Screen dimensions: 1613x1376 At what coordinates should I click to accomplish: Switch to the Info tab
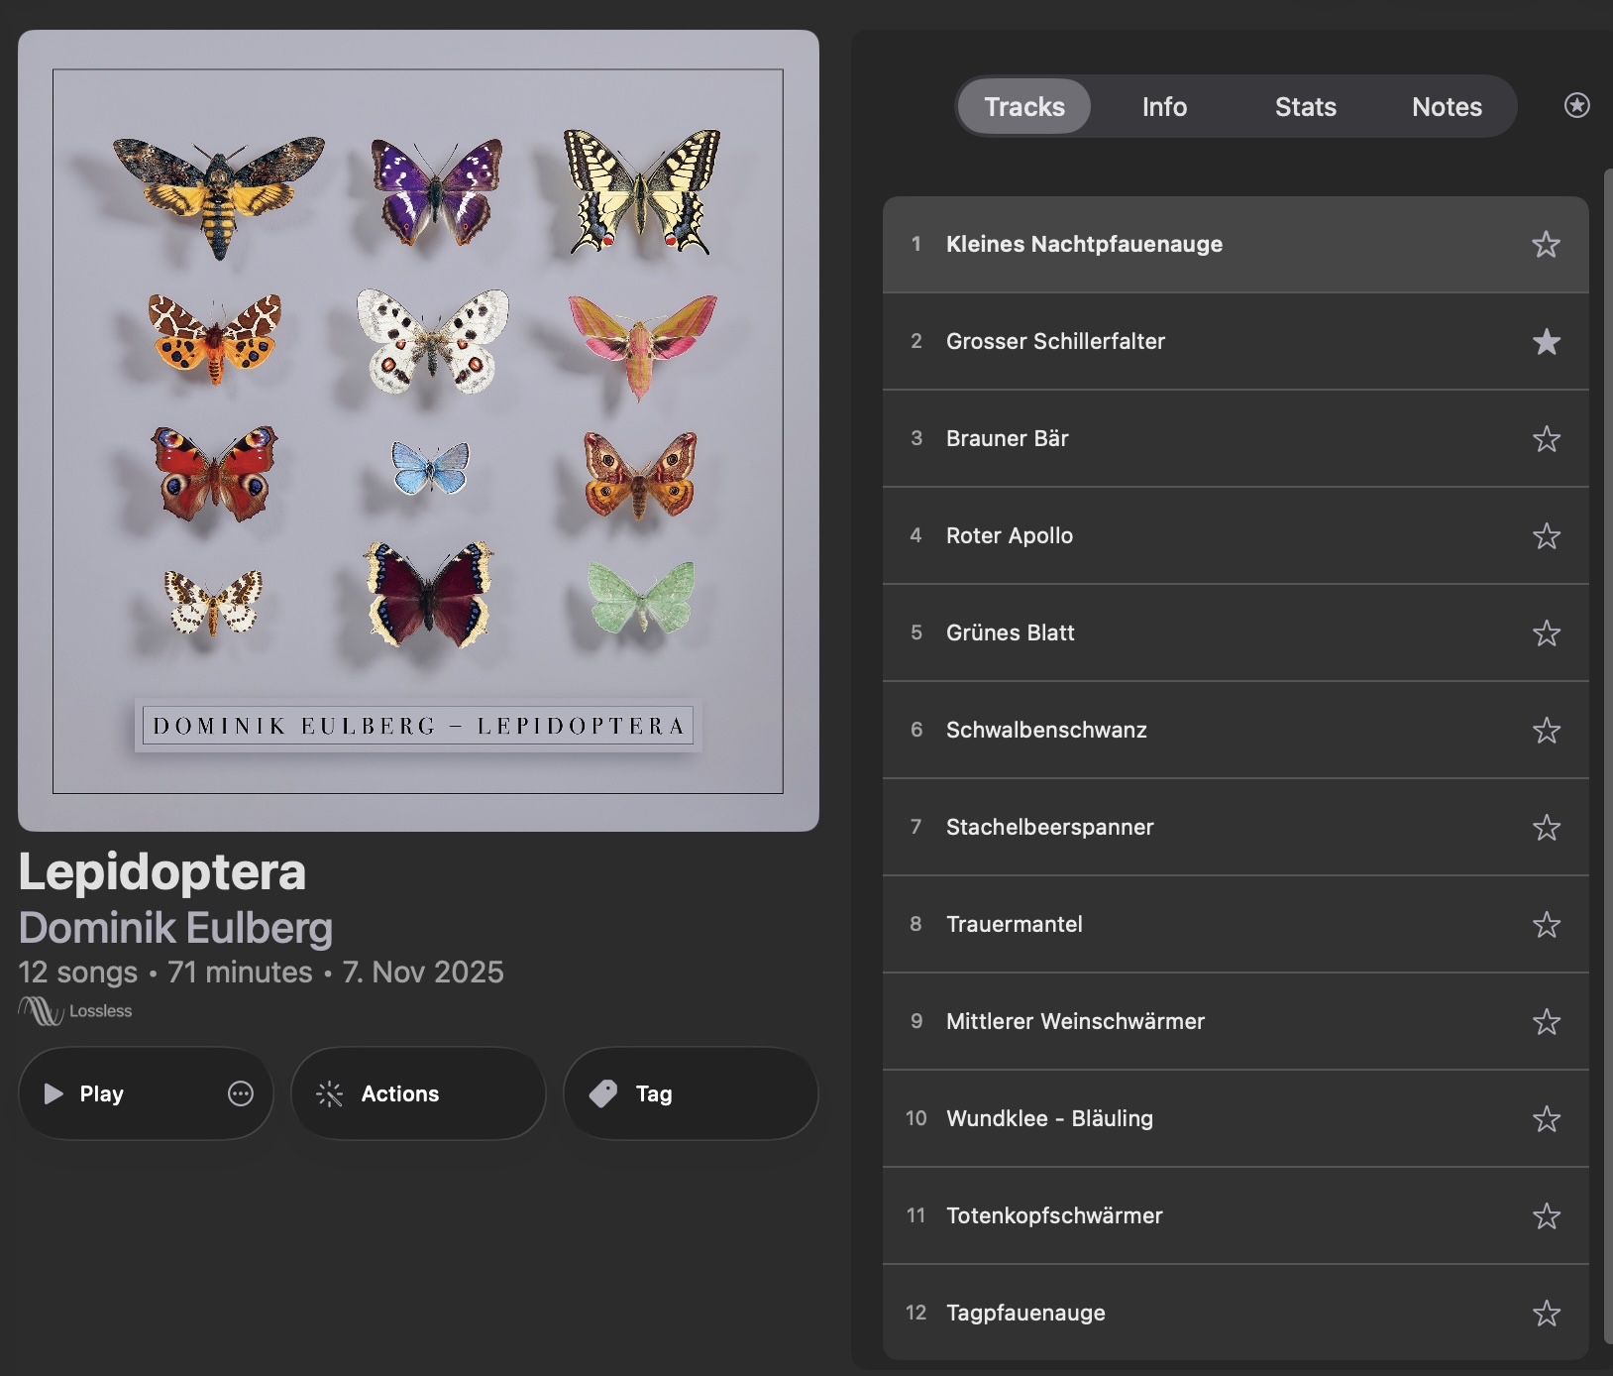click(1164, 106)
